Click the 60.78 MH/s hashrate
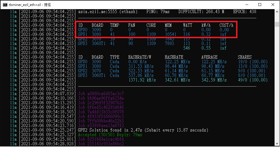 click(x=176, y=75)
